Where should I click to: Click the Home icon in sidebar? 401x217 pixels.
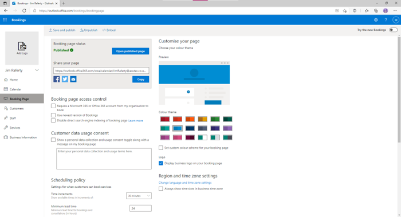click(6, 80)
